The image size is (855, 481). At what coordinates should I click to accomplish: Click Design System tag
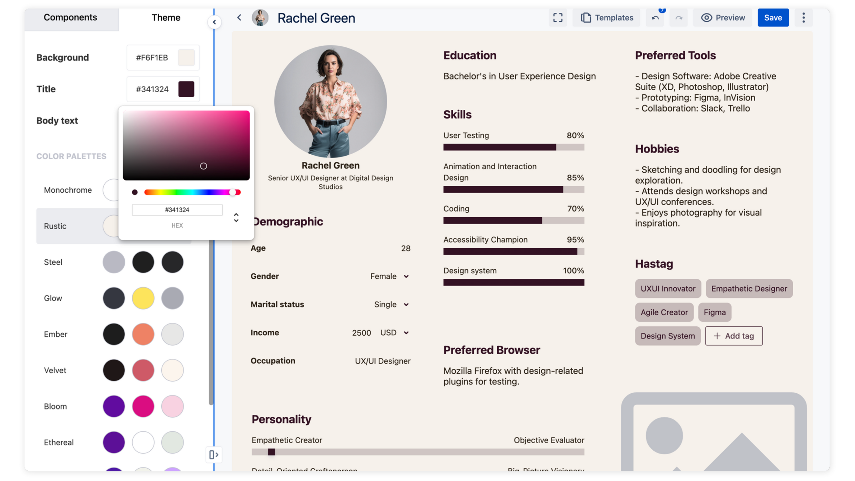point(668,336)
